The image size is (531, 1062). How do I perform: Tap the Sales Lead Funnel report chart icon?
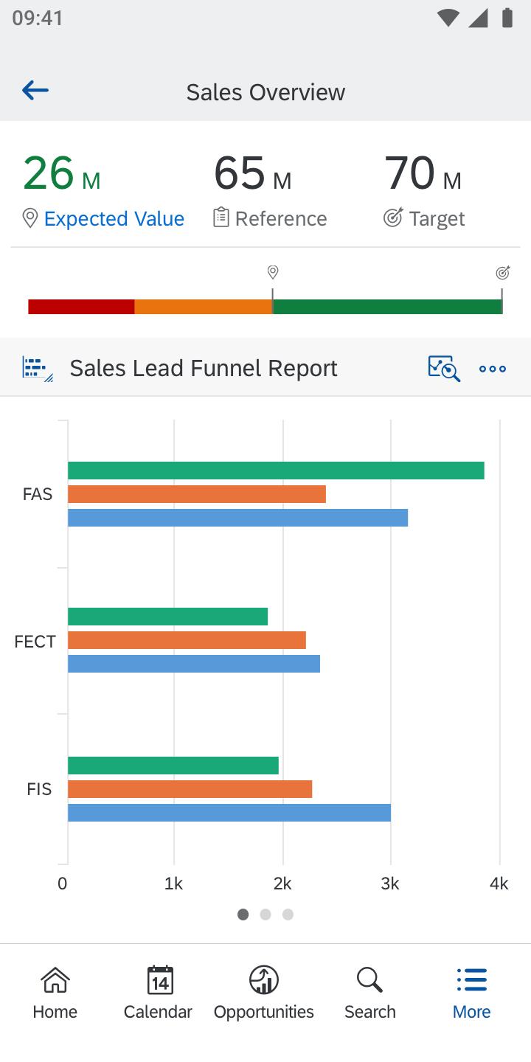[38, 368]
